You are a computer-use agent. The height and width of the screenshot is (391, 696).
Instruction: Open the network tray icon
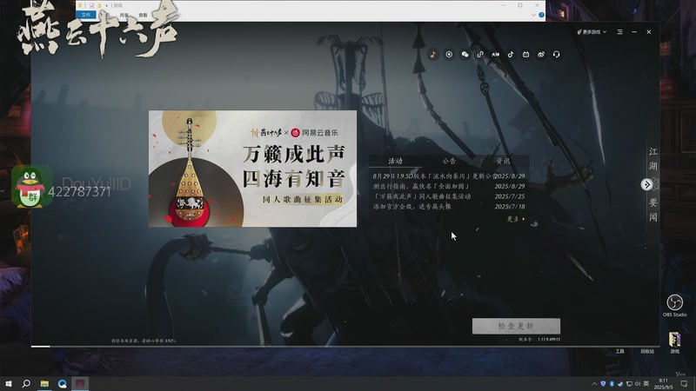[x=629, y=384]
